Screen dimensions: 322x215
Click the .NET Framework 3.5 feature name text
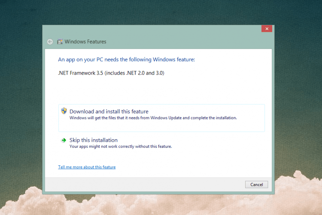tap(111, 73)
